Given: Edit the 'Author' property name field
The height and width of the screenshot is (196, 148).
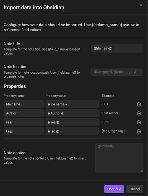Looking at the screenshot, I should 24,113.
